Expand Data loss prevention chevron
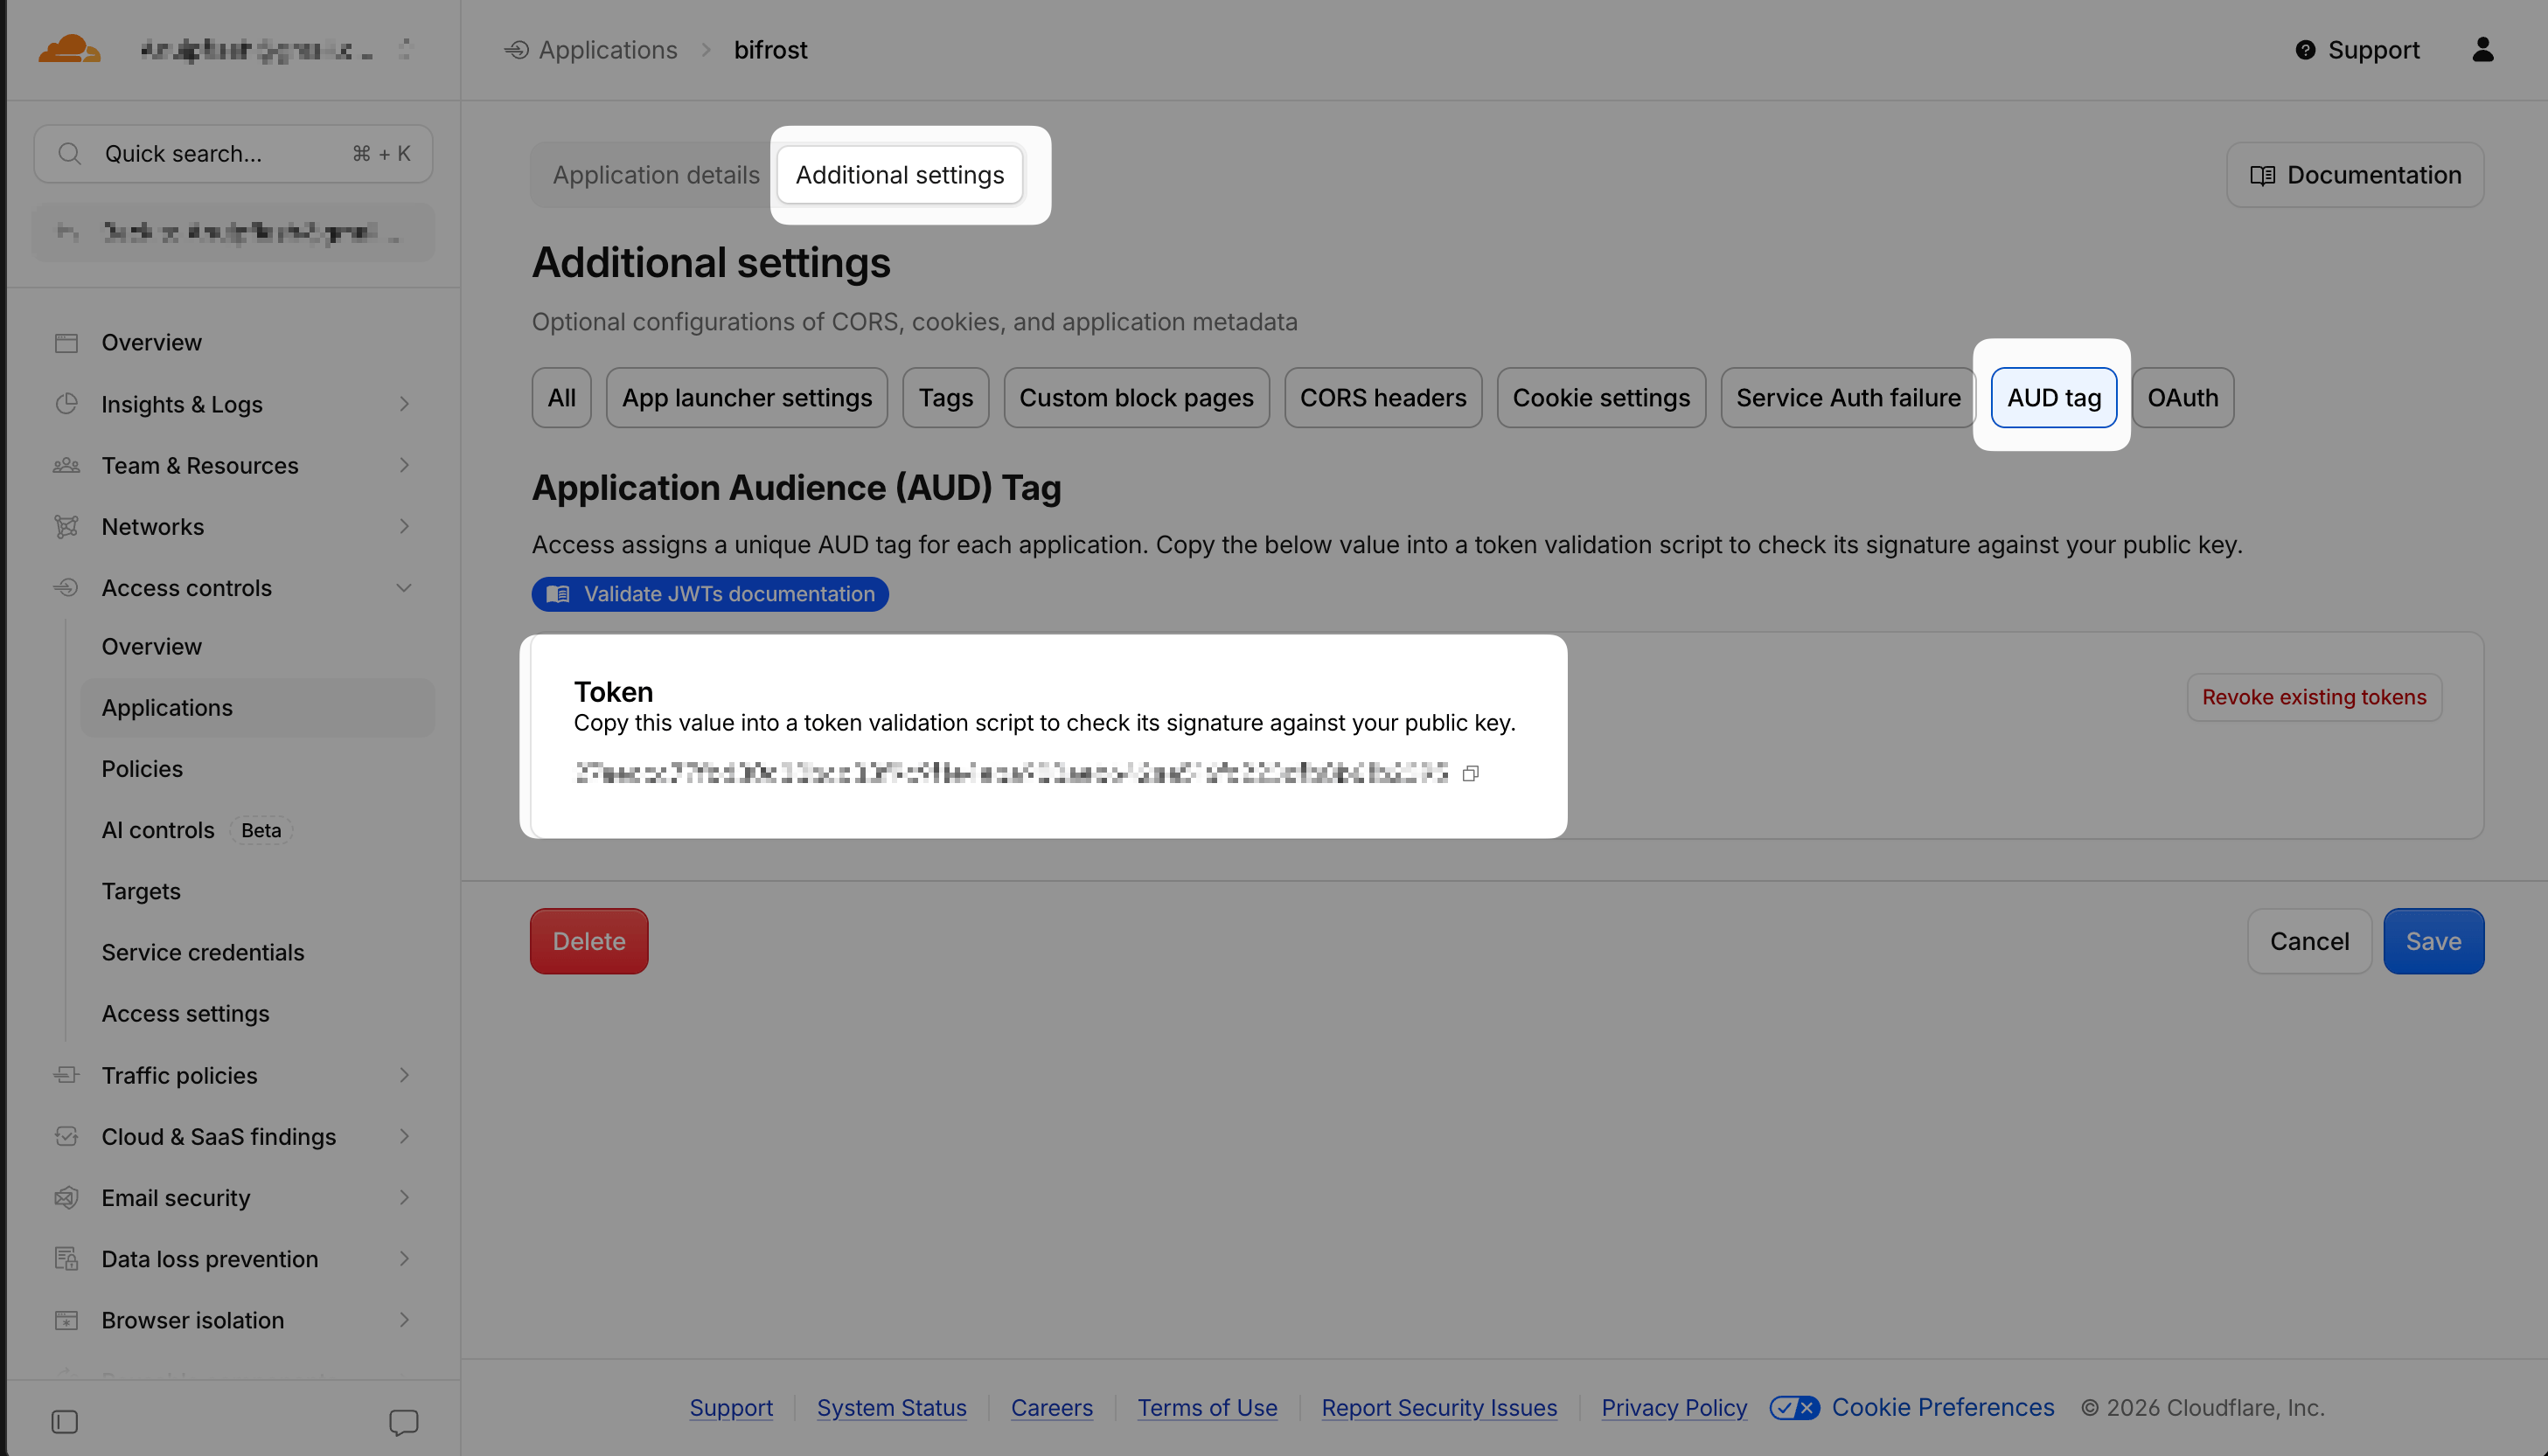Viewport: 2548px width, 1456px height. [404, 1258]
